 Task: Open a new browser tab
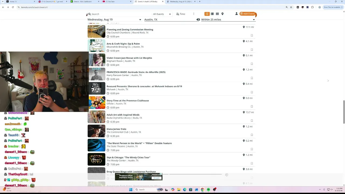point(199,2)
